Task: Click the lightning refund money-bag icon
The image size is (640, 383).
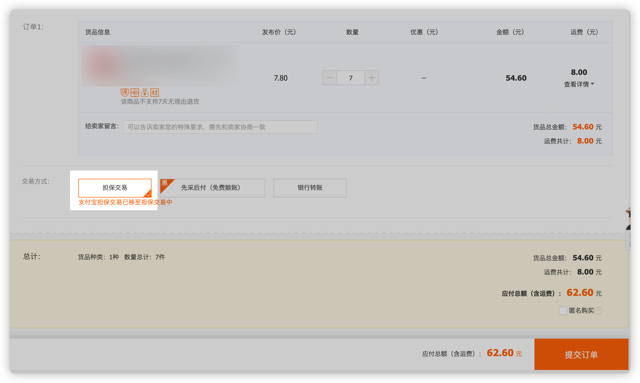Action: 144,93
